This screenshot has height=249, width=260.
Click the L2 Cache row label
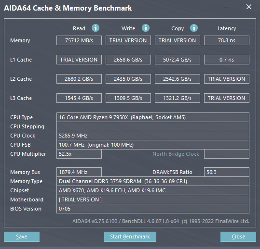pos(21,79)
